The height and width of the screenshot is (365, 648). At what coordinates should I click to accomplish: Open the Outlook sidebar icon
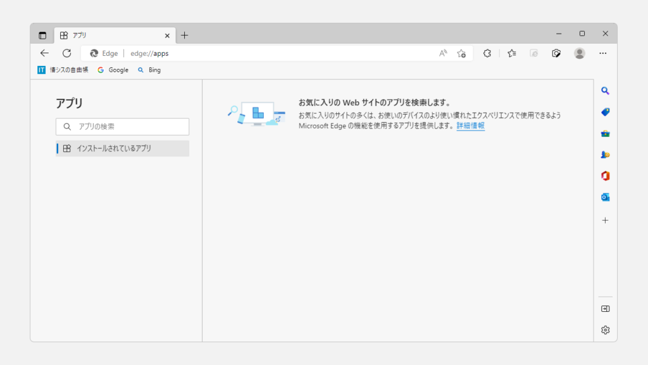(x=605, y=197)
